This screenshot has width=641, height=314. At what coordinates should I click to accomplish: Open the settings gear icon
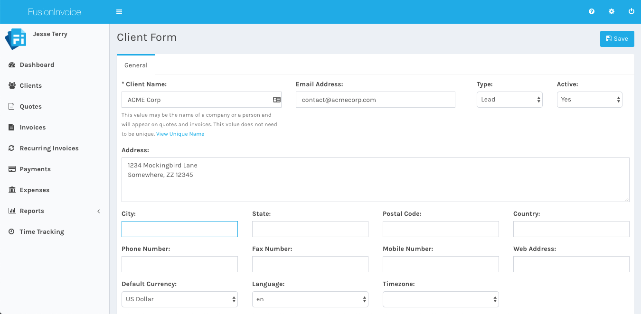point(612,12)
